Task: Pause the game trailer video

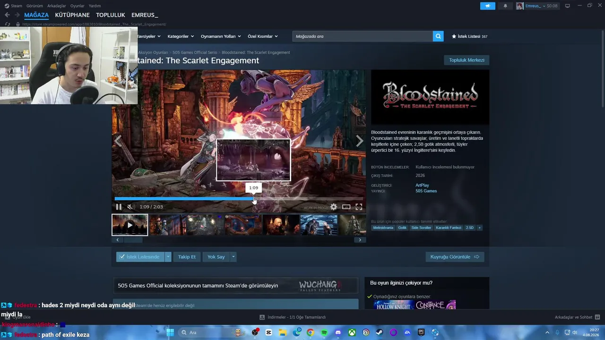Action: pos(119,207)
